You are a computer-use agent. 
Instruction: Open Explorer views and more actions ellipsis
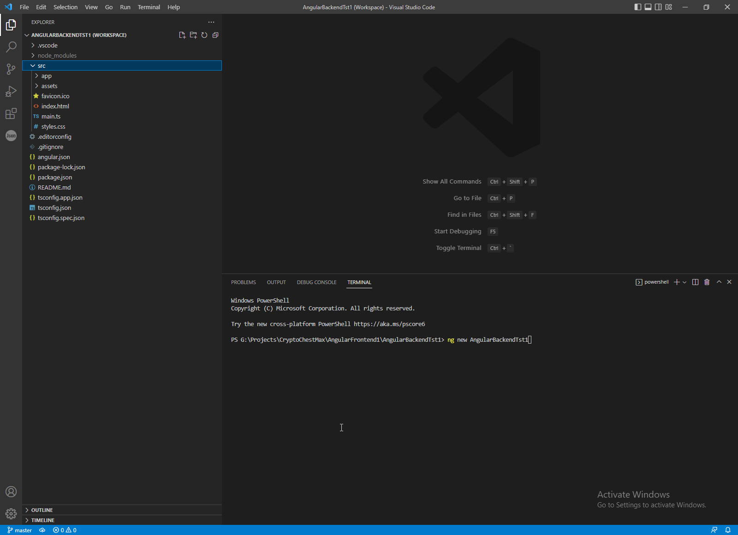[x=211, y=22]
